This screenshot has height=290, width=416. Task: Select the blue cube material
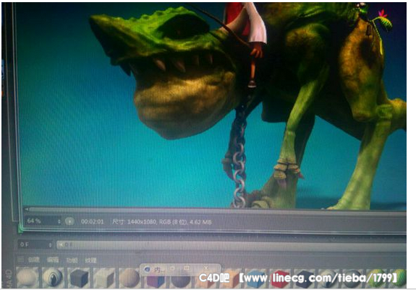point(255,279)
